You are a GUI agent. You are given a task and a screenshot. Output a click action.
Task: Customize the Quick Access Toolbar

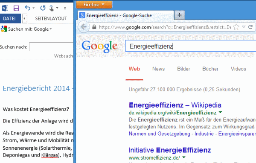(x=65, y=8)
